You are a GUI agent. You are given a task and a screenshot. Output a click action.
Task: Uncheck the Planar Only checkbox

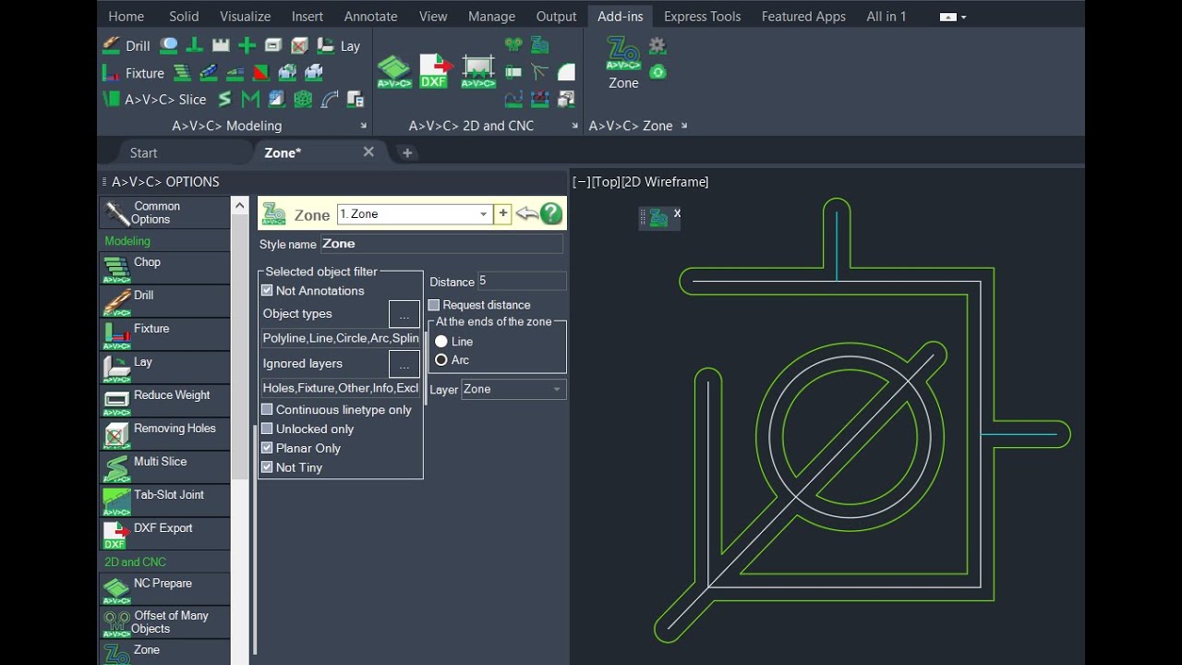pos(267,448)
